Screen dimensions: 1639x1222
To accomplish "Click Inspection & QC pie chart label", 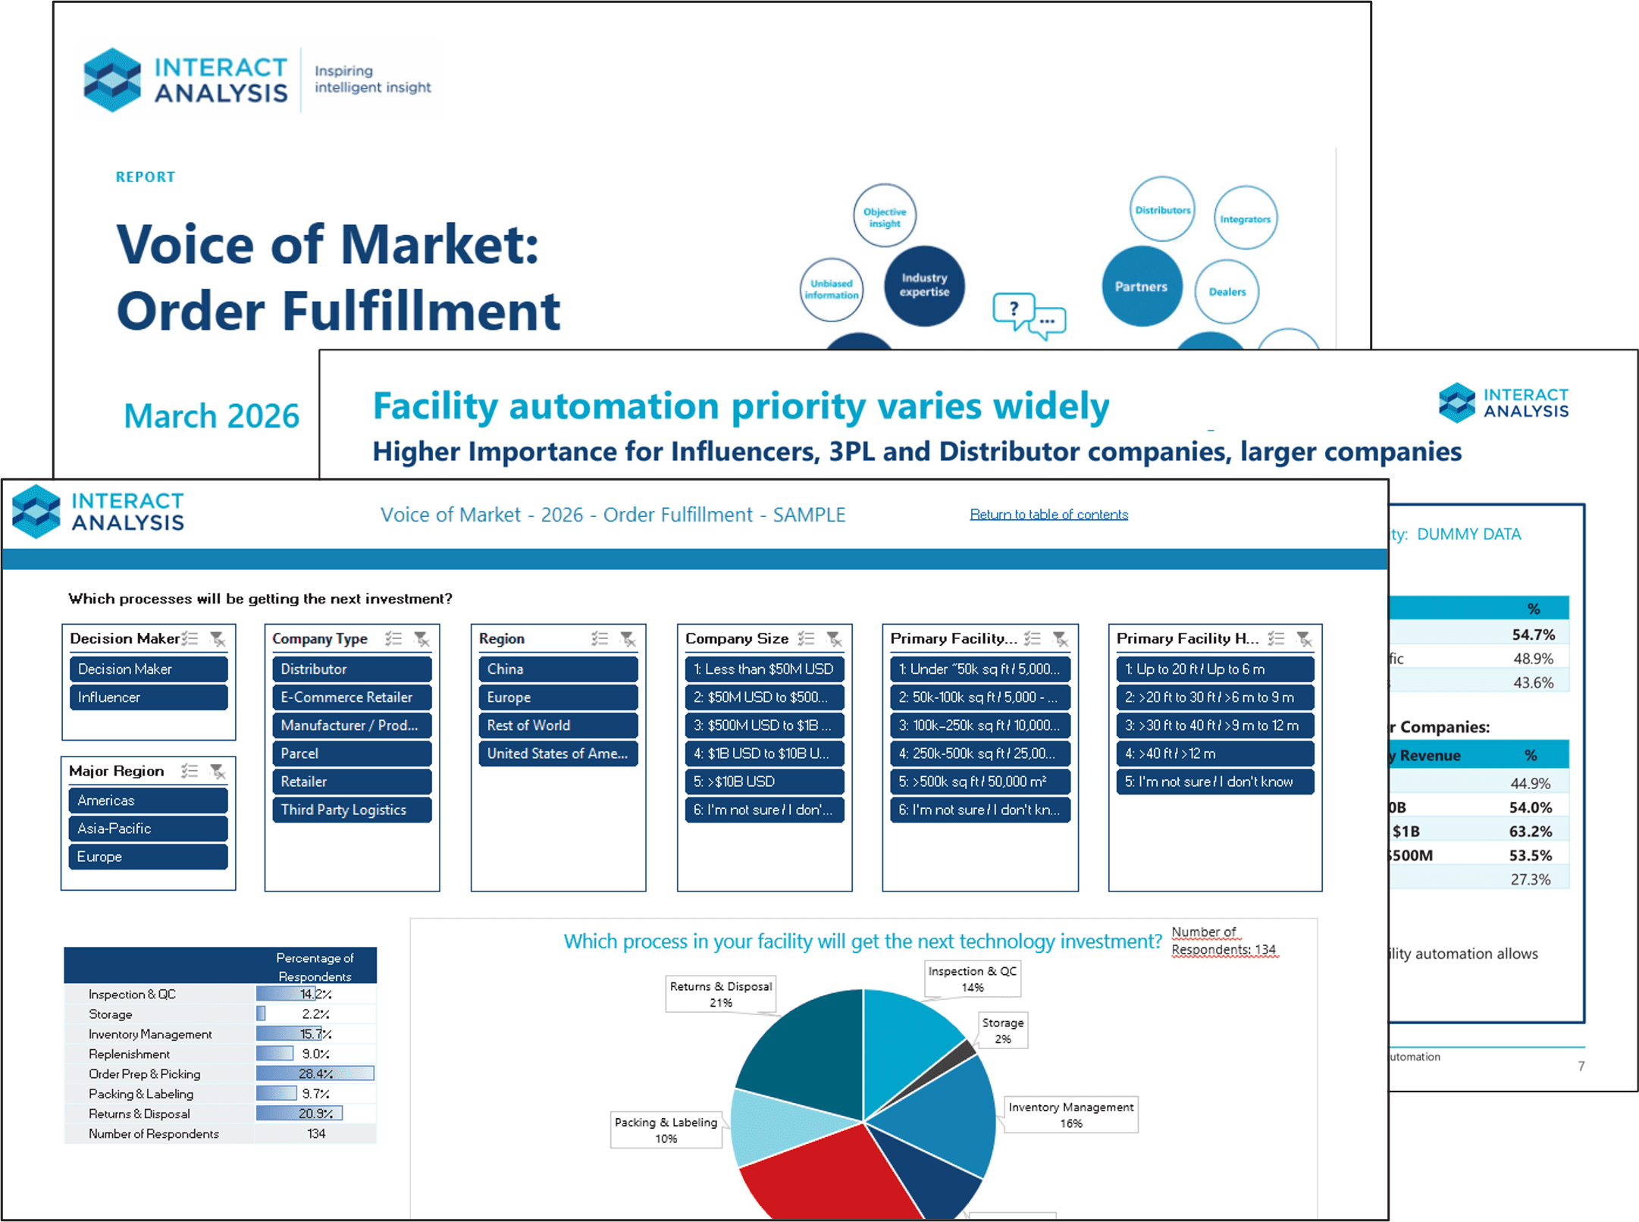I will pos(973,979).
